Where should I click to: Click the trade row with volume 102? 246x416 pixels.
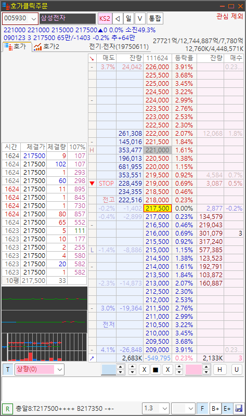click(x=44, y=164)
